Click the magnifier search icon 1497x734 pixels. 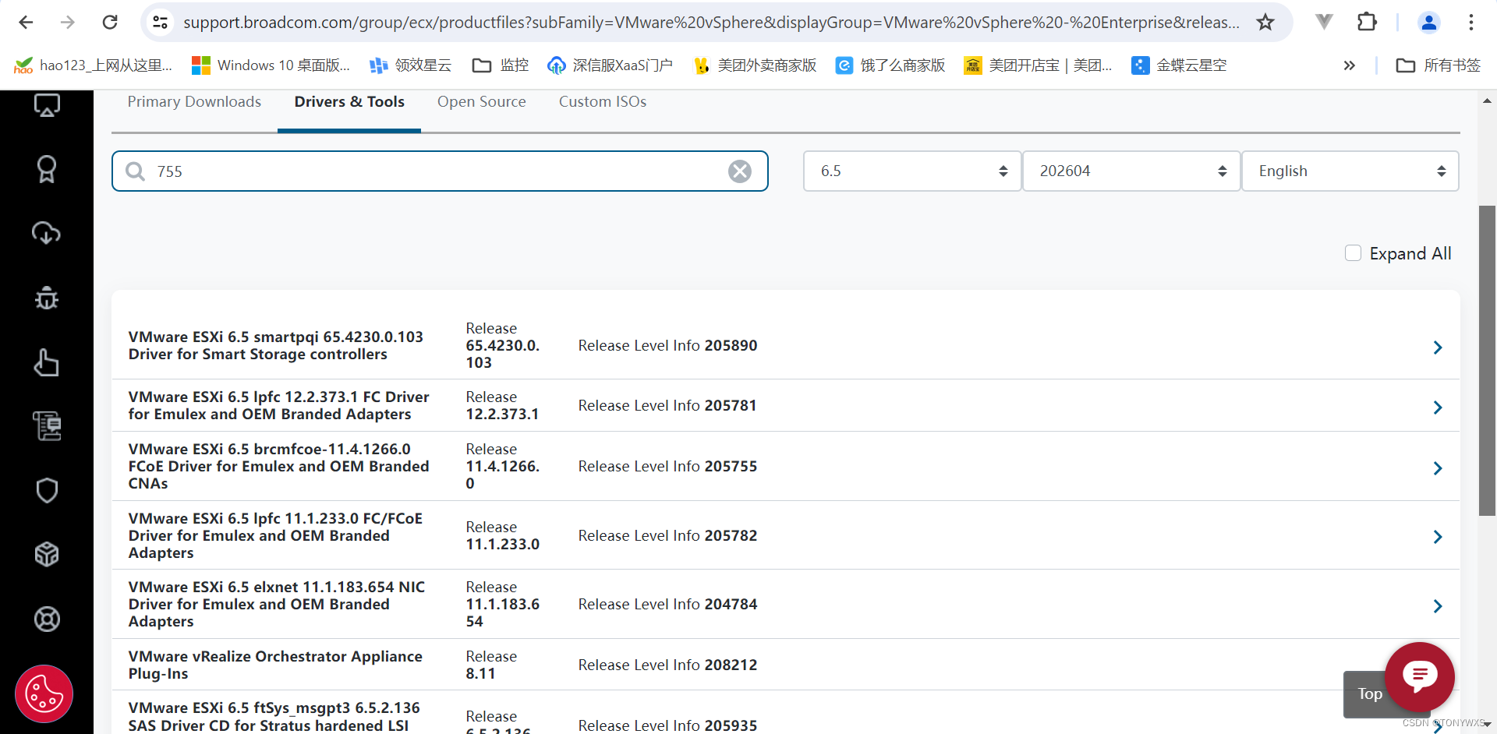(x=136, y=171)
